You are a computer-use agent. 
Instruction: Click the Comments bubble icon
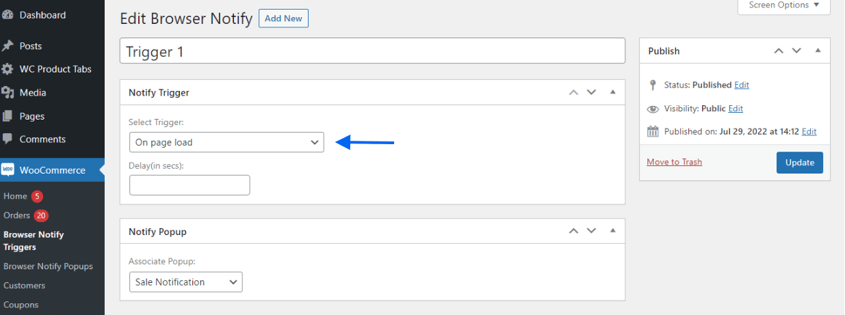[x=8, y=139]
